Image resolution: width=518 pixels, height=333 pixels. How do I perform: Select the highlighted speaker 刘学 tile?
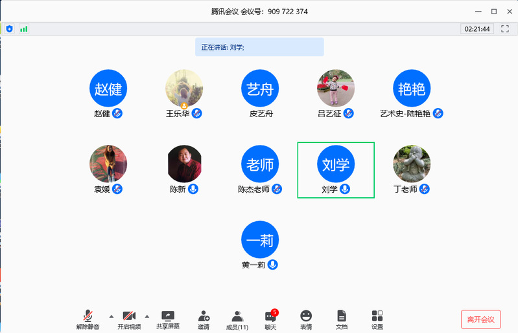[x=336, y=169]
